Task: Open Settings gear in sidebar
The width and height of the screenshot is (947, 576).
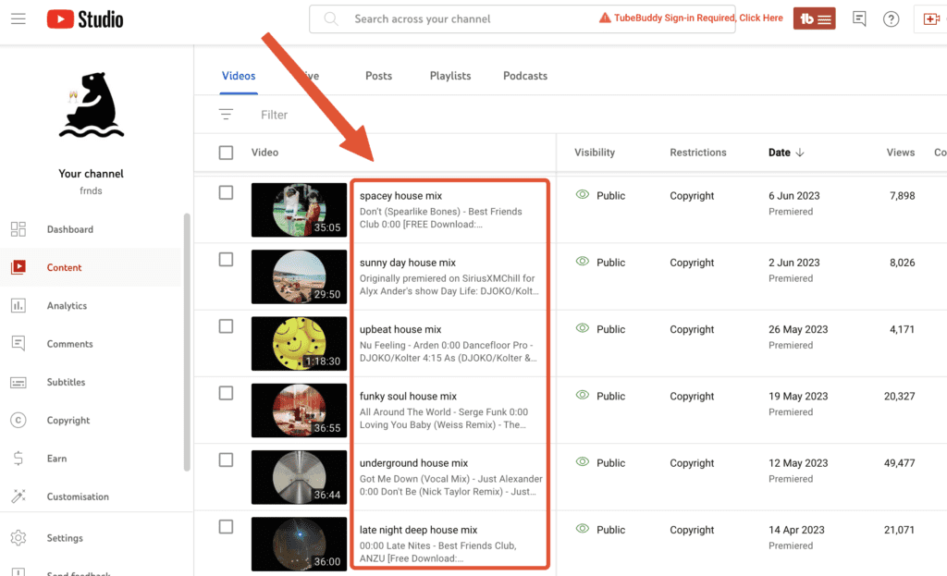Action: click(x=65, y=538)
